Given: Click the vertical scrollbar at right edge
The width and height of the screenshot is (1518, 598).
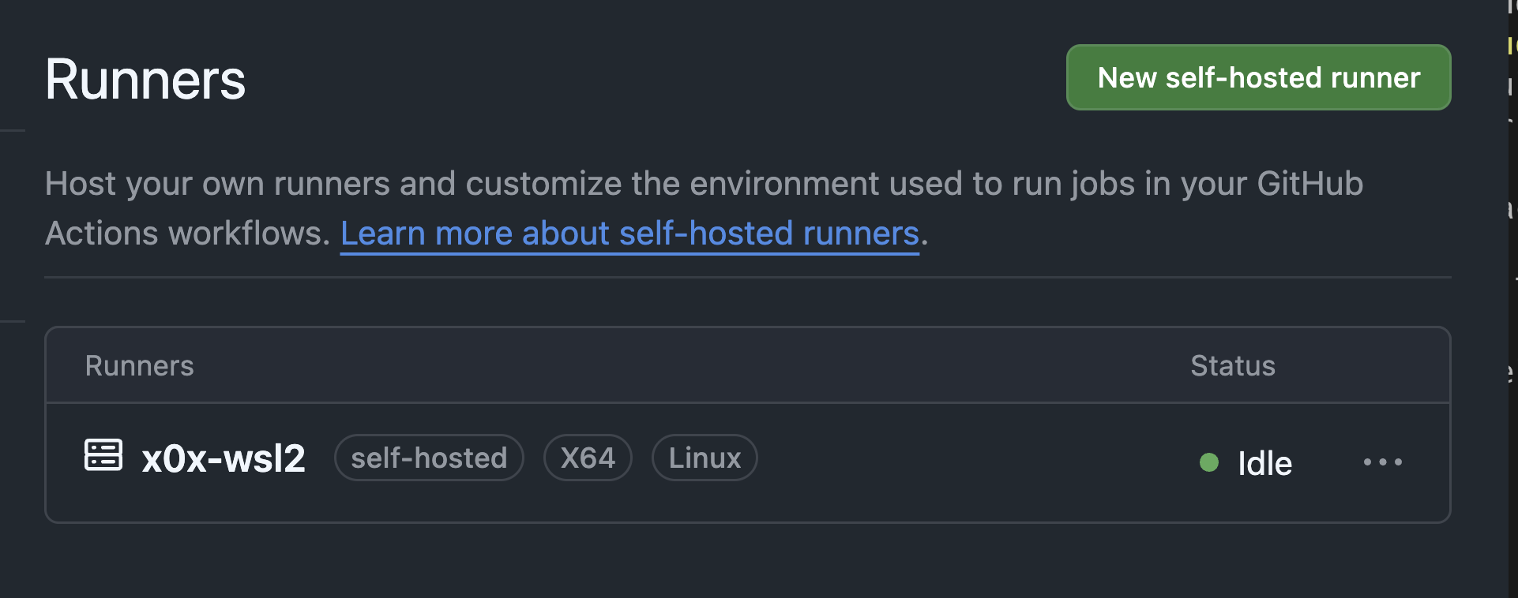Looking at the screenshot, I should point(1512,316).
